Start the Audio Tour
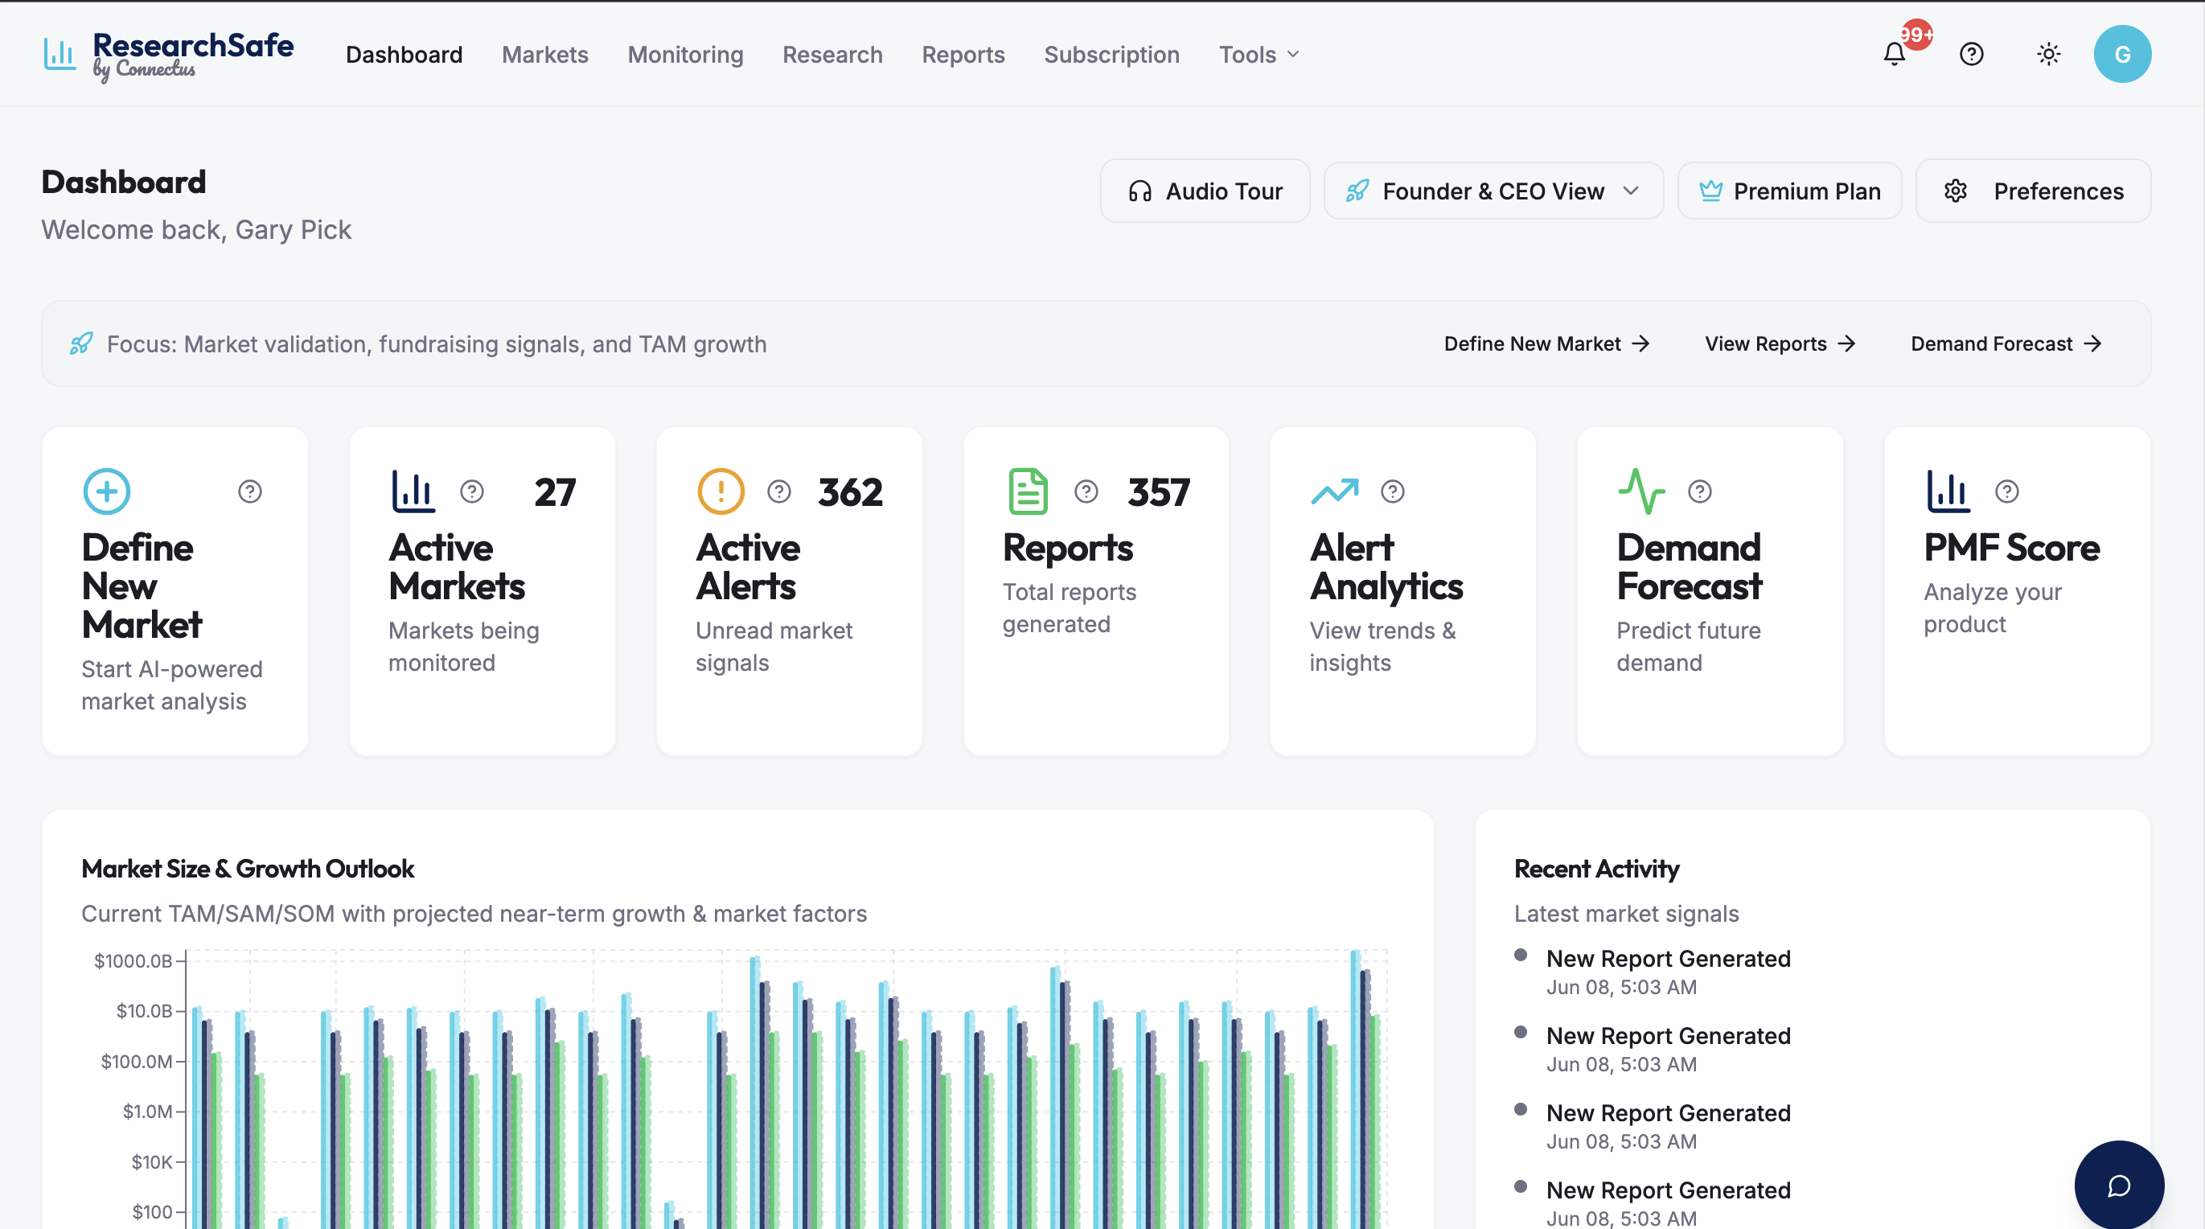 point(1205,190)
